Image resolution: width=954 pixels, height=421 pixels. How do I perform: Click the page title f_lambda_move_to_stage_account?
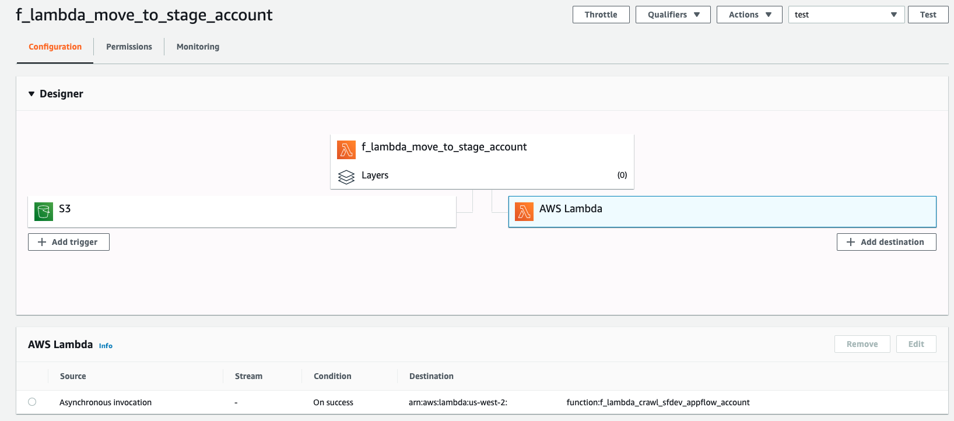(x=144, y=15)
